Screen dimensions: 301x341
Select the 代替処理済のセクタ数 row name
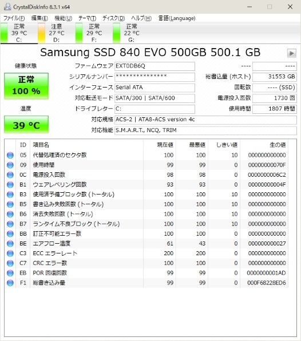click(60, 155)
